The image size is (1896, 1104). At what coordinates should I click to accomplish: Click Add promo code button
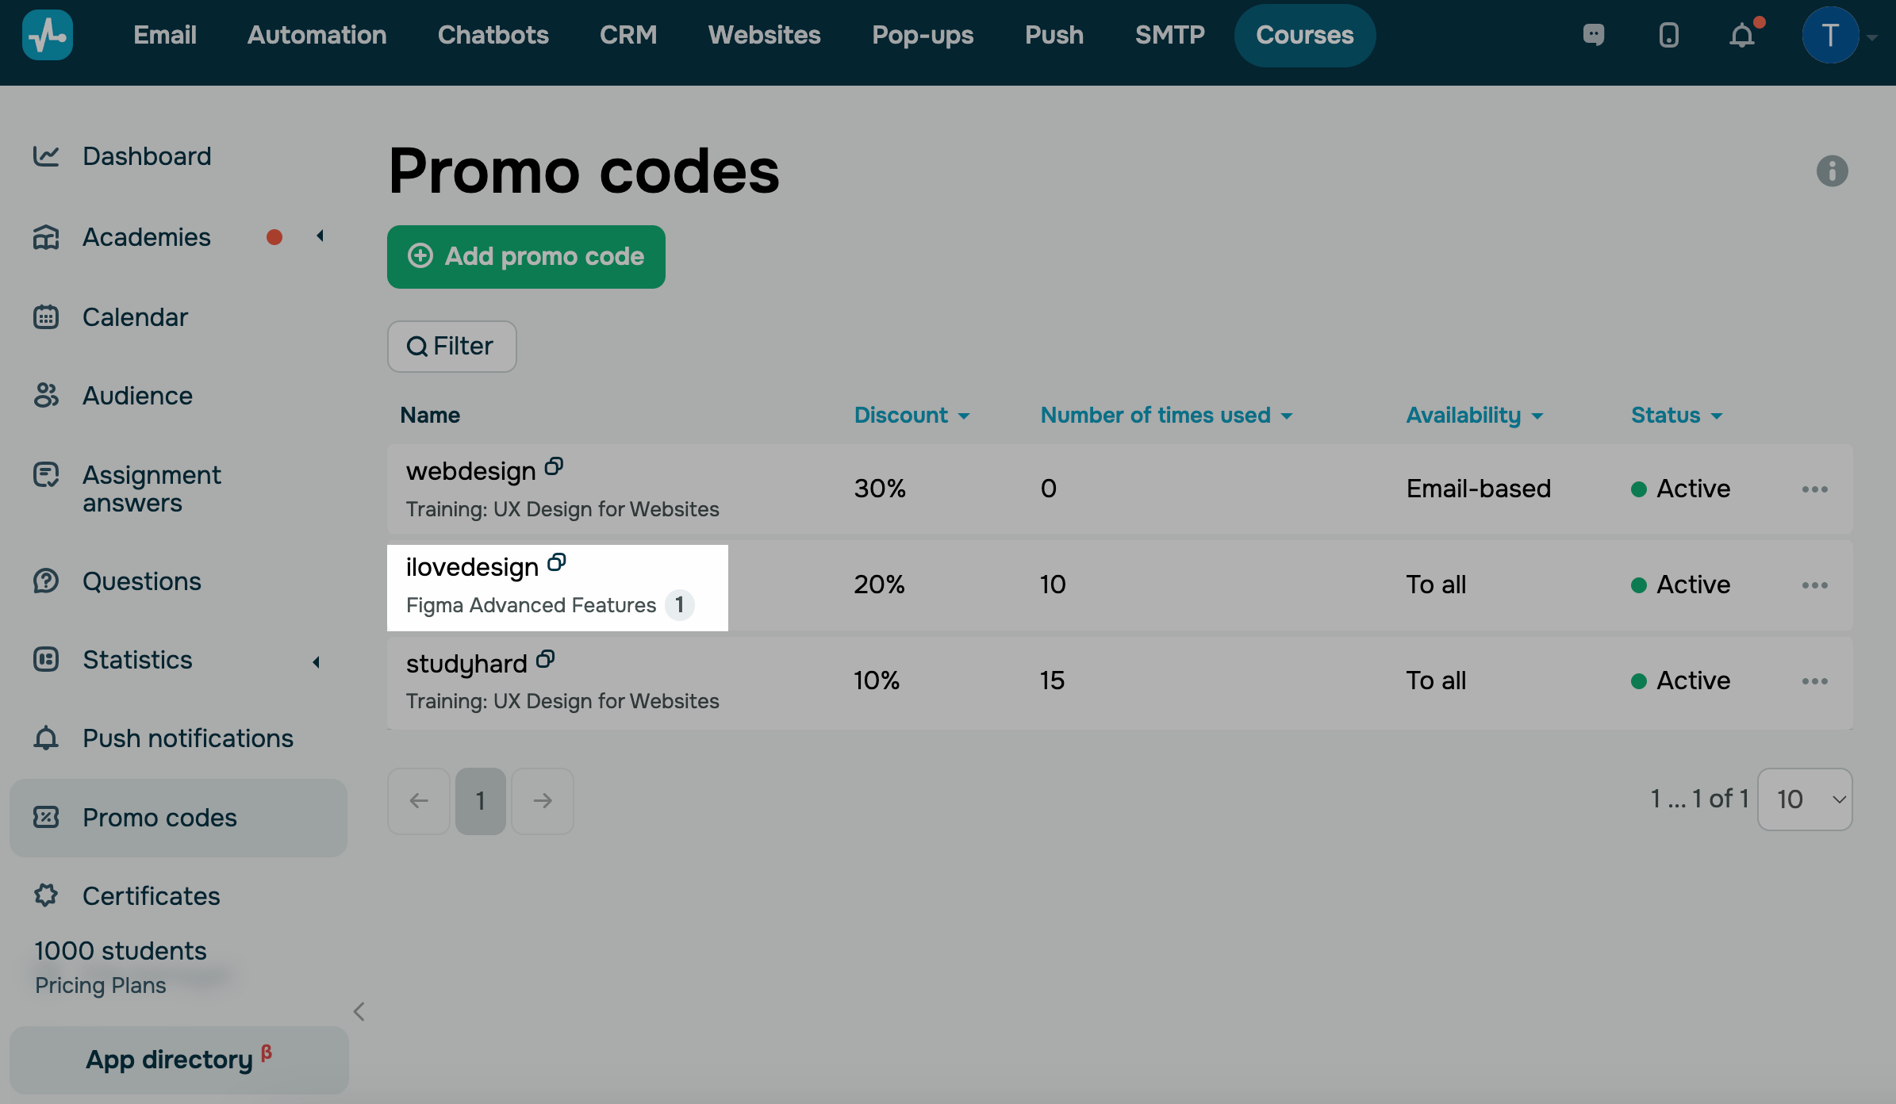click(x=526, y=257)
